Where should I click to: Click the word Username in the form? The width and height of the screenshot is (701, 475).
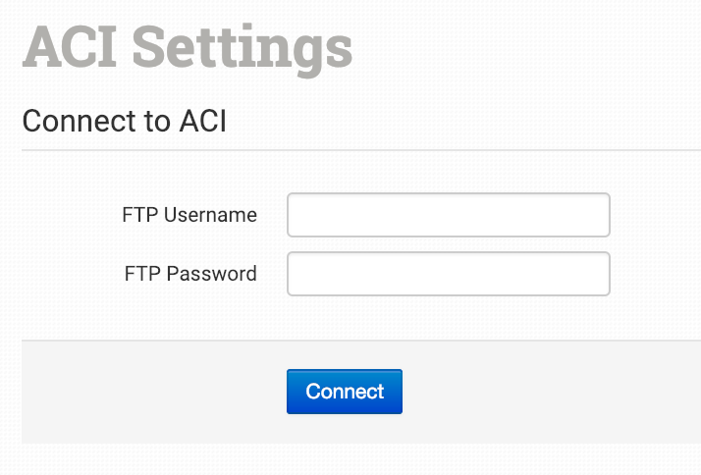[211, 215]
